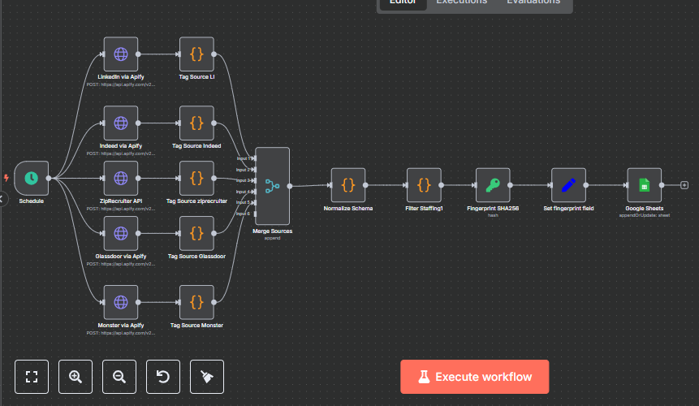
Task: Click the trigger lightning bolt beside Schedule
Action: point(6,179)
